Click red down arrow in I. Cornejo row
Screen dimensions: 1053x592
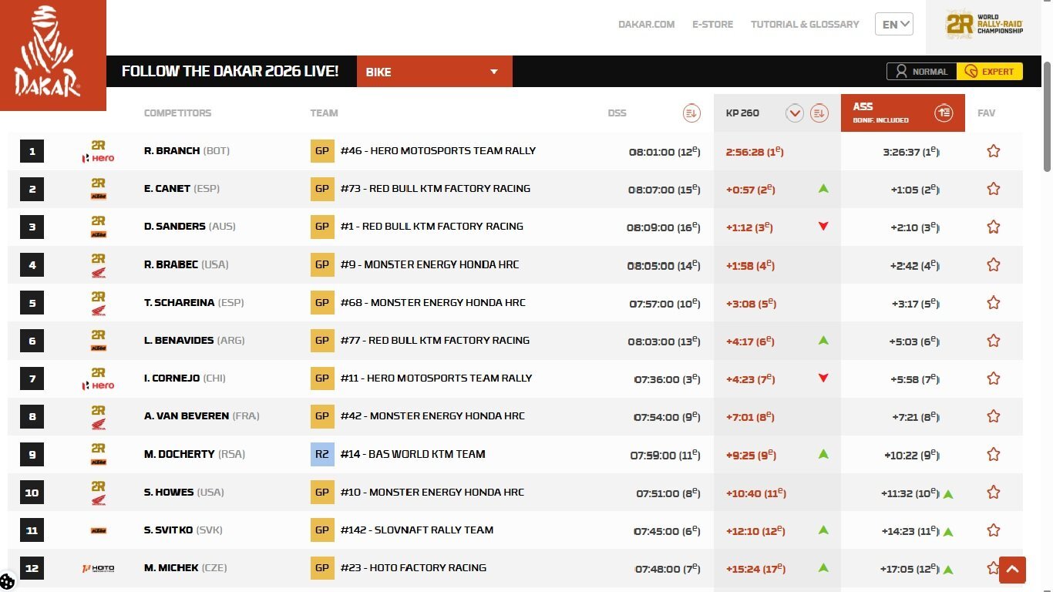coord(823,378)
